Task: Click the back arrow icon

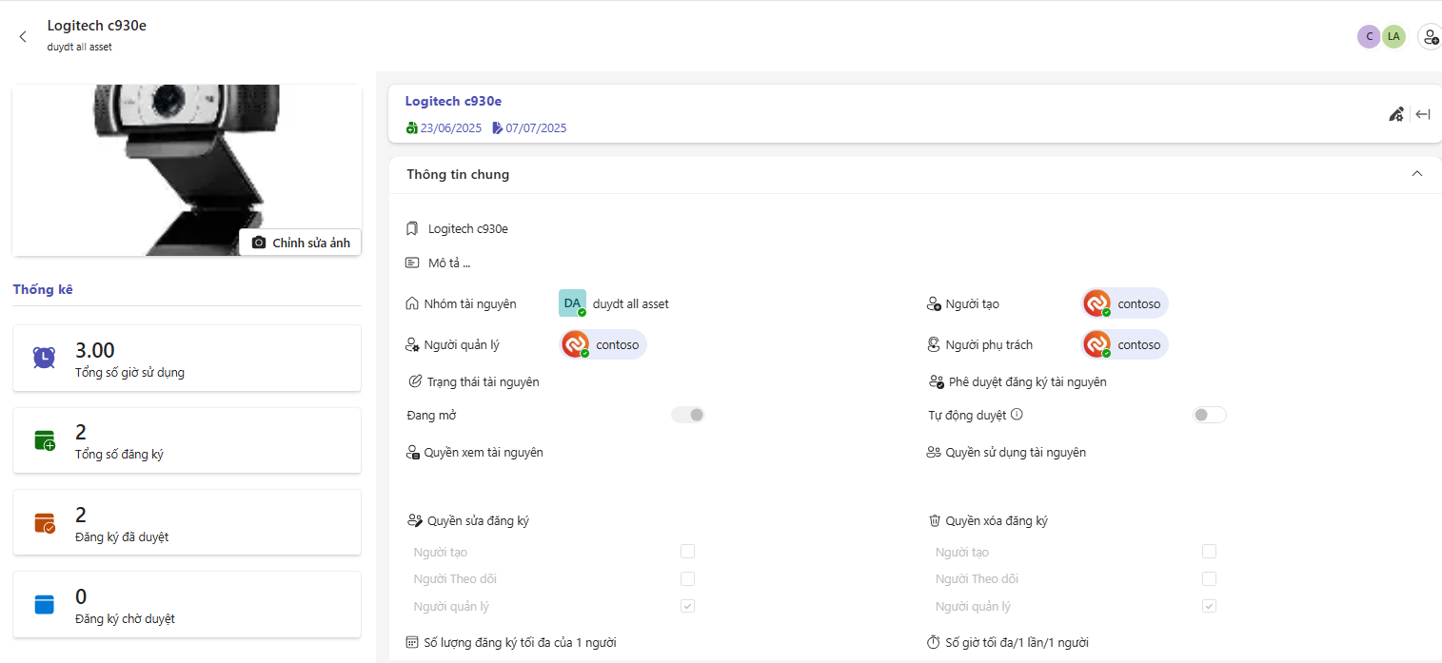Action: pos(23,37)
